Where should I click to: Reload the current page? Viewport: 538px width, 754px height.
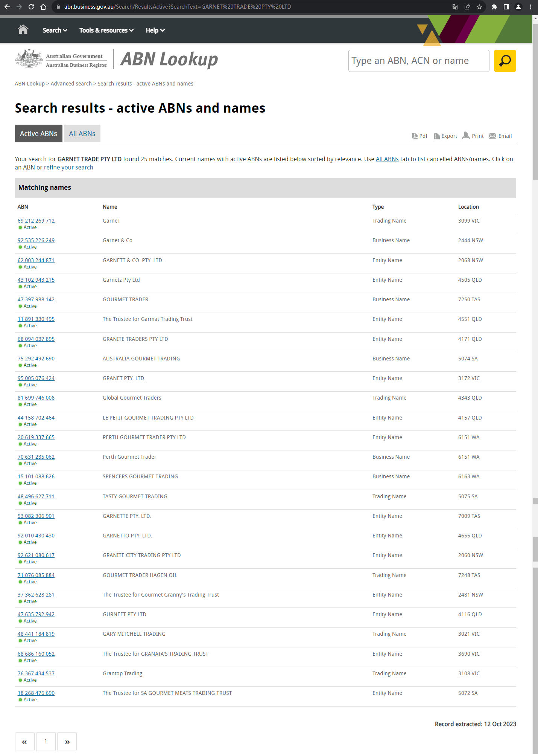coord(31,7)
